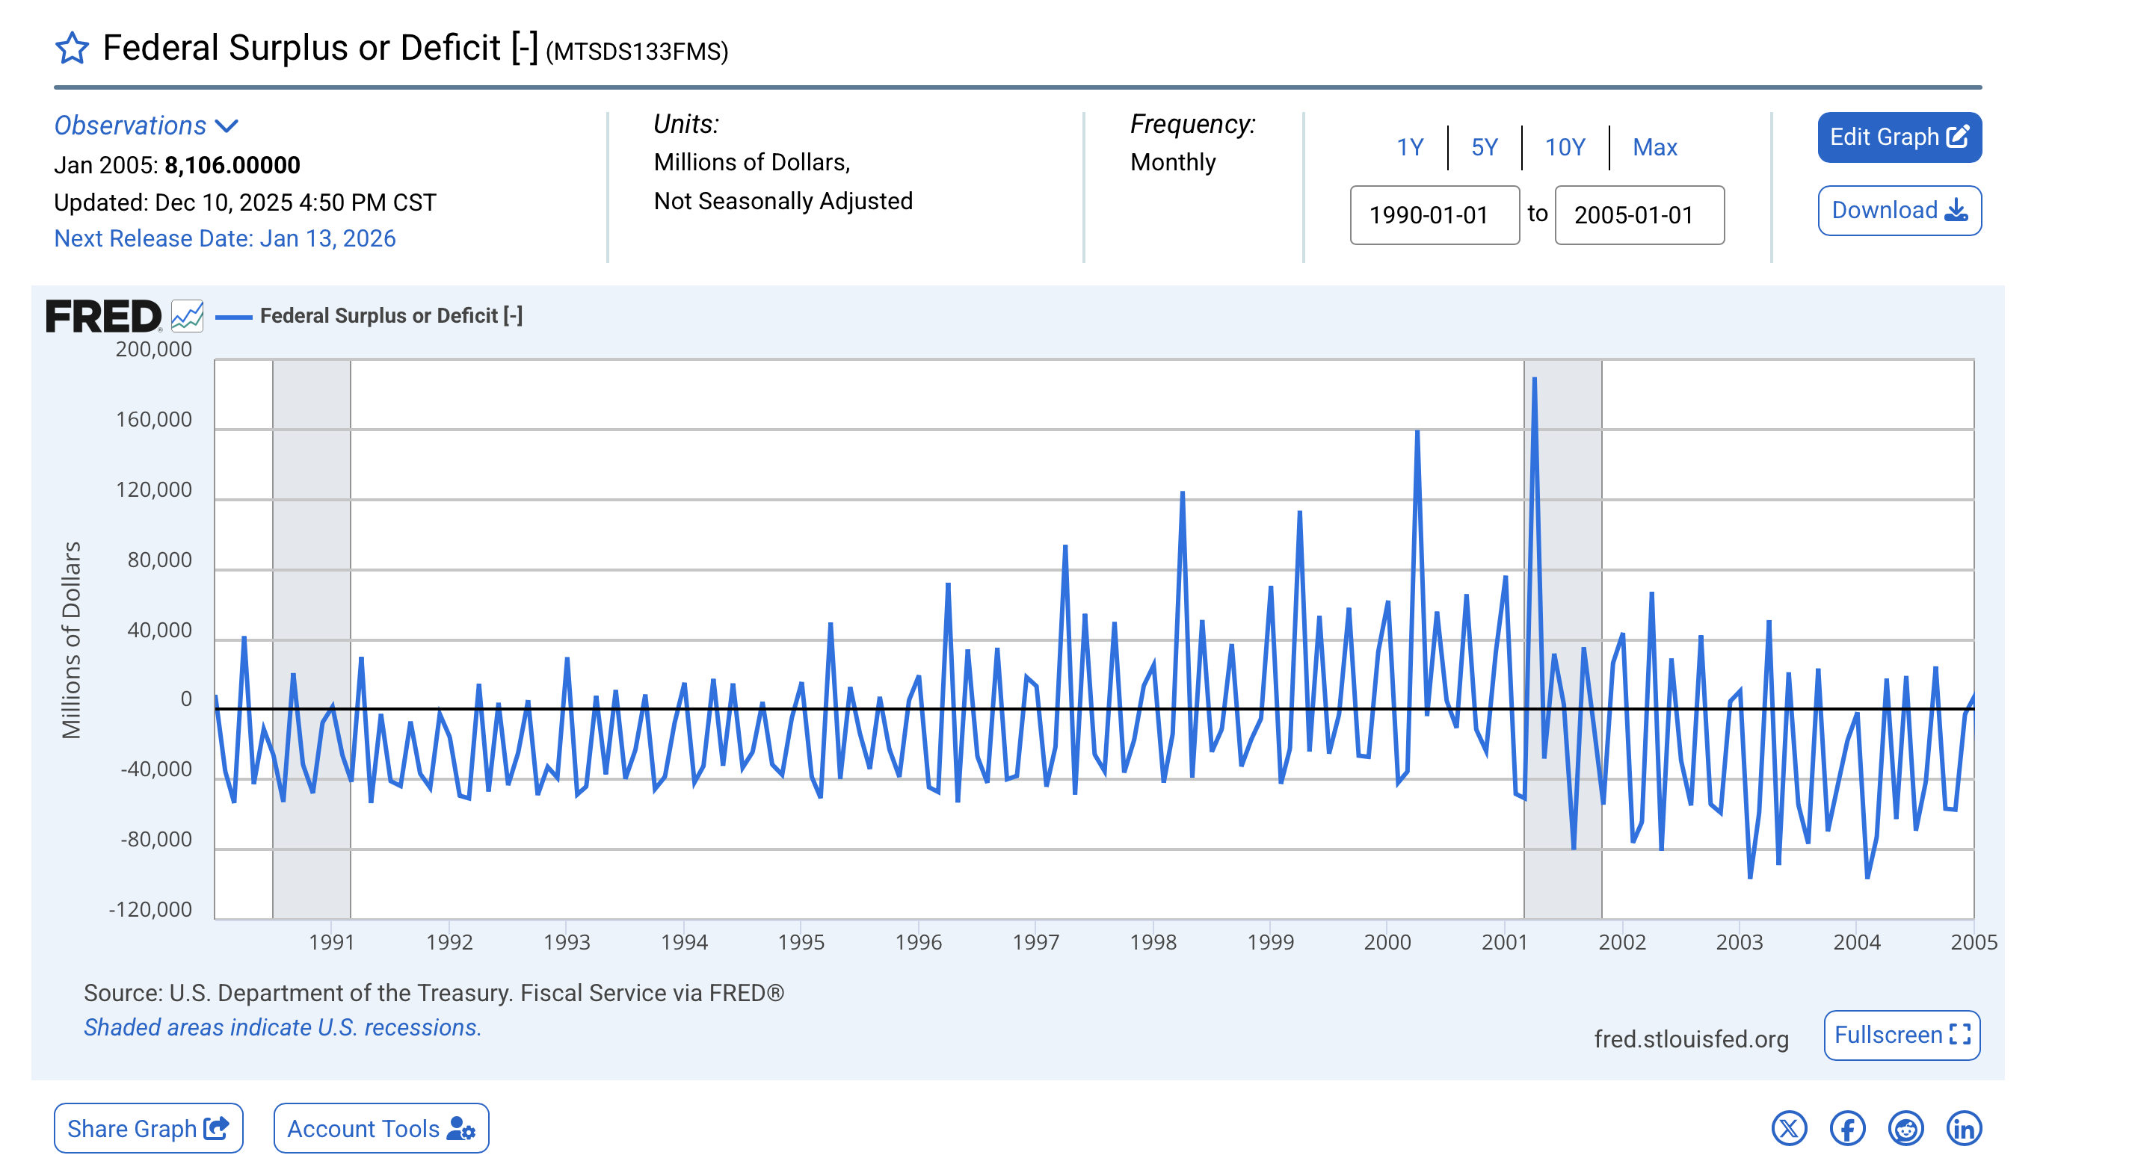Share the graph on LinkedIn
The image size is (2129, 1158).
pyautogui.click(x=1964, y=1128)
